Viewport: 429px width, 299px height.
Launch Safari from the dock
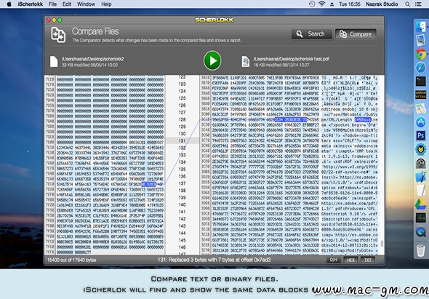pyautogui.click(x=421, y=68)
